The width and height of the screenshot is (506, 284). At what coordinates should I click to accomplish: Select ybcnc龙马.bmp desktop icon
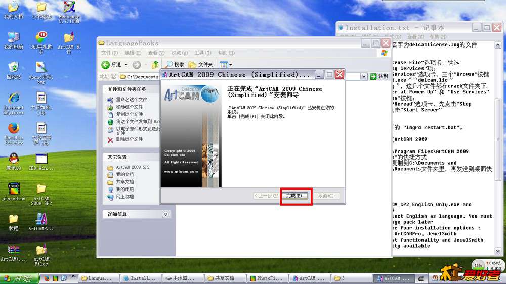pyautogui.click(x=41, y=73)
